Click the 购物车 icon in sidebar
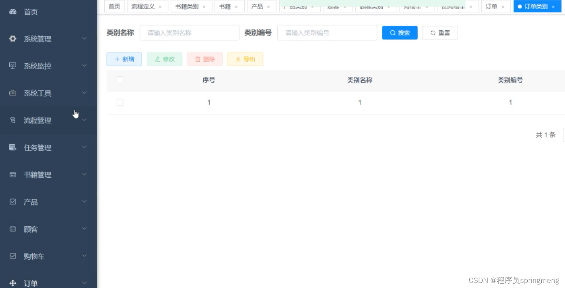The height and width of the screenshot is (288, 565). pyautogui.click(x=13, y=256)
